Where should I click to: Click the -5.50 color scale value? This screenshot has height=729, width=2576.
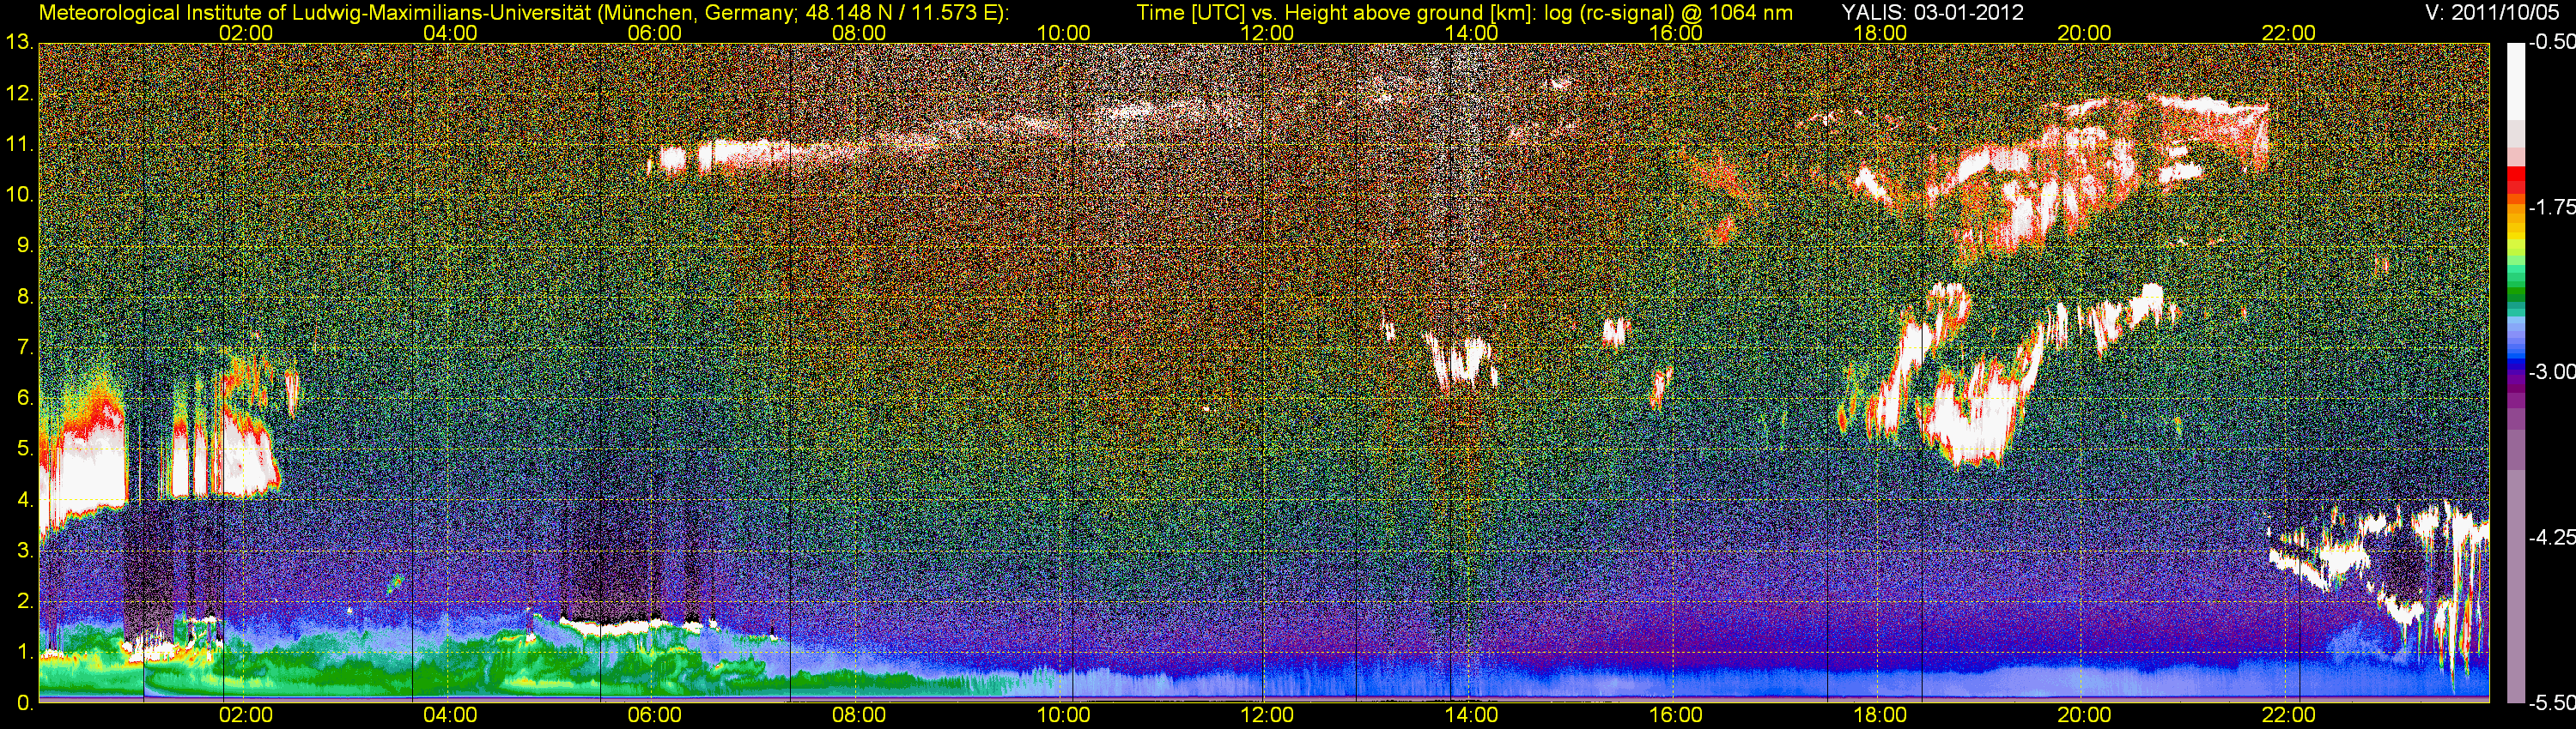click(x=2551, y=703)
